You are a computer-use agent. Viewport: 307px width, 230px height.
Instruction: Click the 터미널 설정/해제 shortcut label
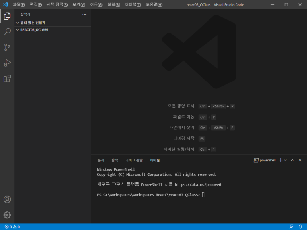click(x=179, y=149)
